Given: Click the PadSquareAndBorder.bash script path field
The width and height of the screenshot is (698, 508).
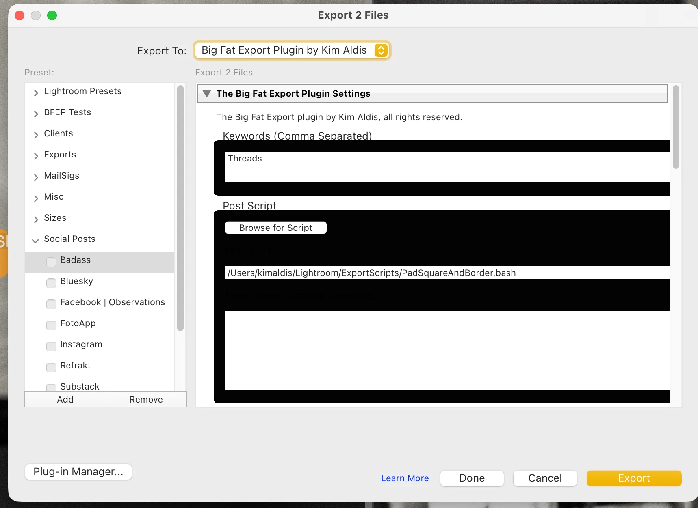Looking at the screenshot, I should [447, 273].
